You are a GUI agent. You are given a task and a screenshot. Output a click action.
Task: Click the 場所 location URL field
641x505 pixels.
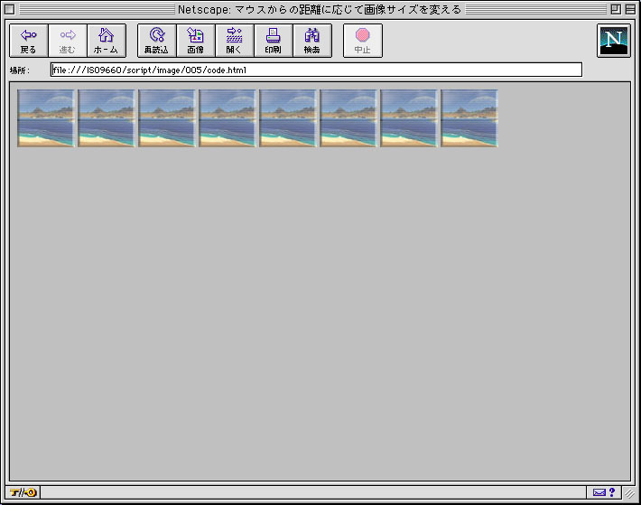click(316, 70)
